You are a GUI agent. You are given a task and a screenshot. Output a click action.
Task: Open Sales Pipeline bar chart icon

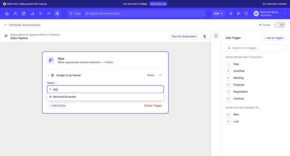coord(32,14)
